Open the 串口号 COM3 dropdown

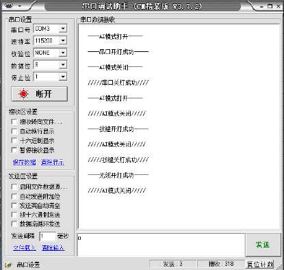point(63,29)
